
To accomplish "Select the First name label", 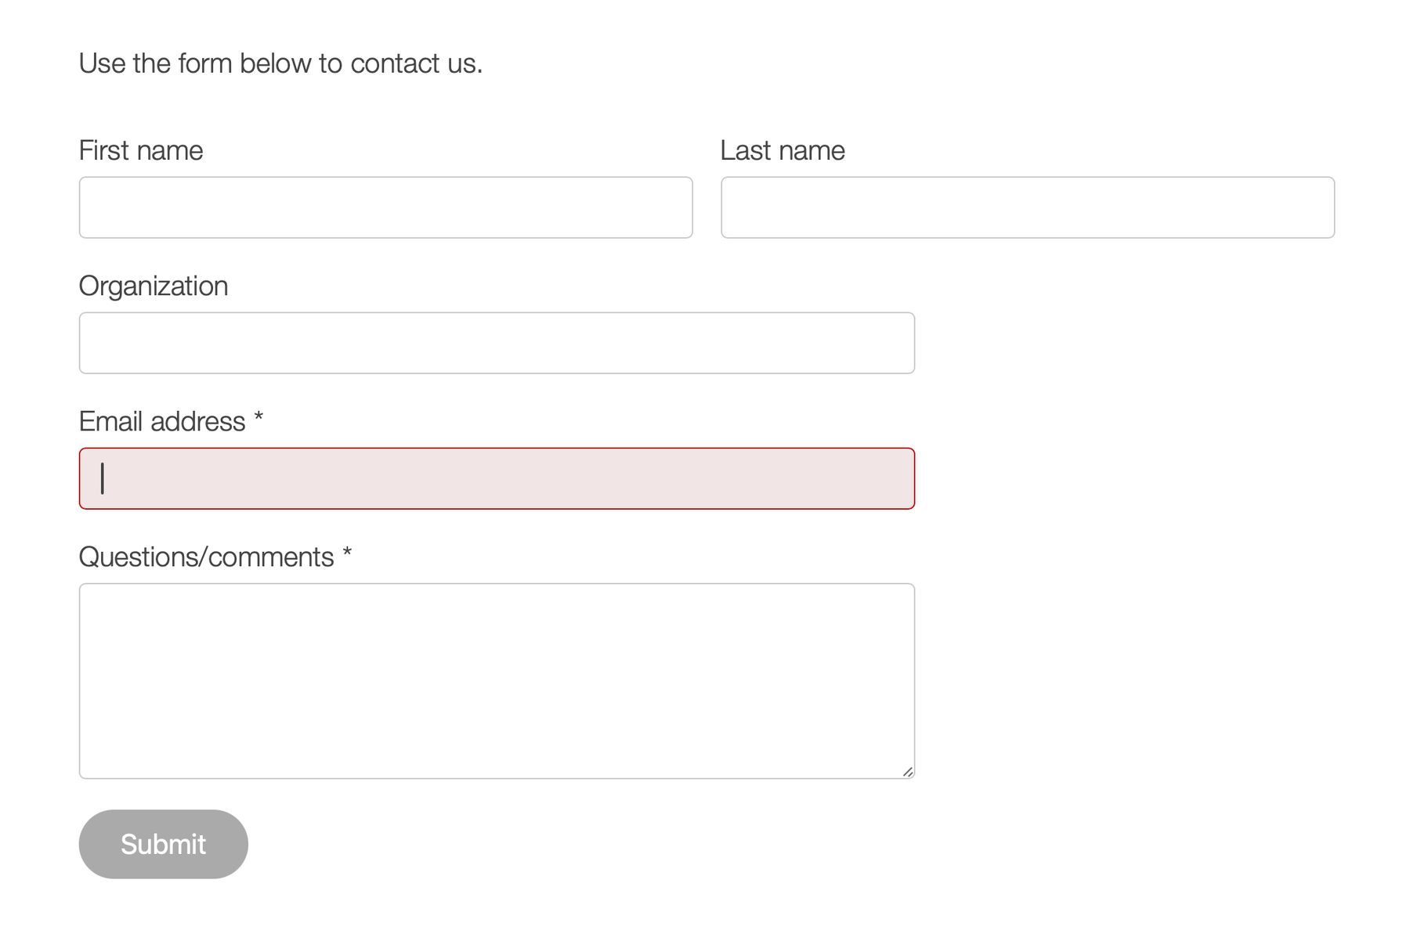I will (140, 150).
